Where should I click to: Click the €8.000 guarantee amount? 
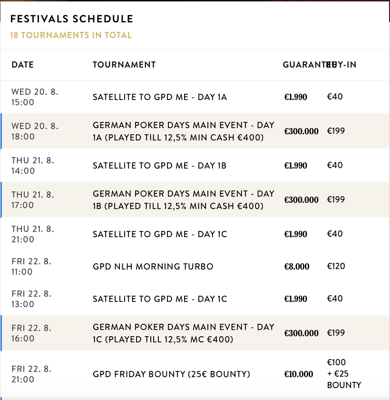click(297, 267)
